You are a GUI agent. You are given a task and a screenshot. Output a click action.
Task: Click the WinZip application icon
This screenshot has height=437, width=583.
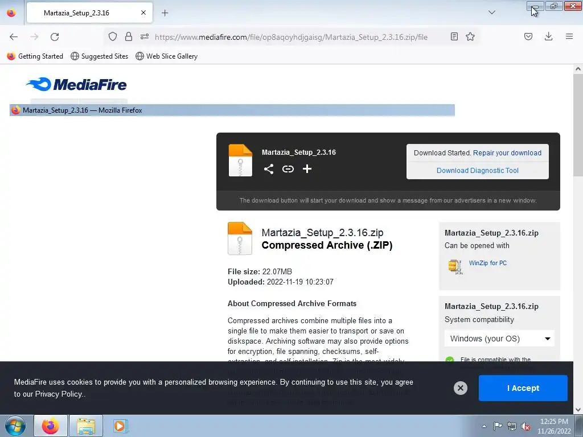455,266
